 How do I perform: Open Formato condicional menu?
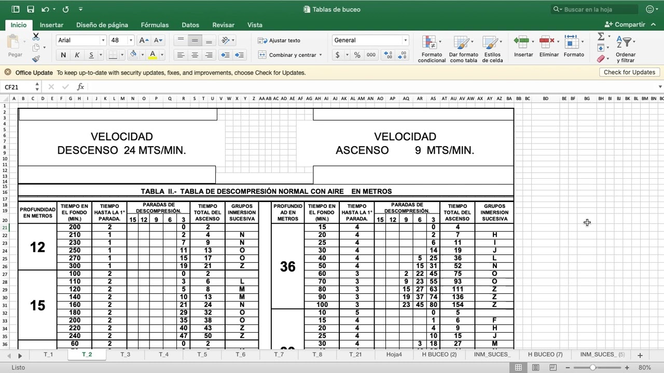pyautogui.click(x=432, y=49)
